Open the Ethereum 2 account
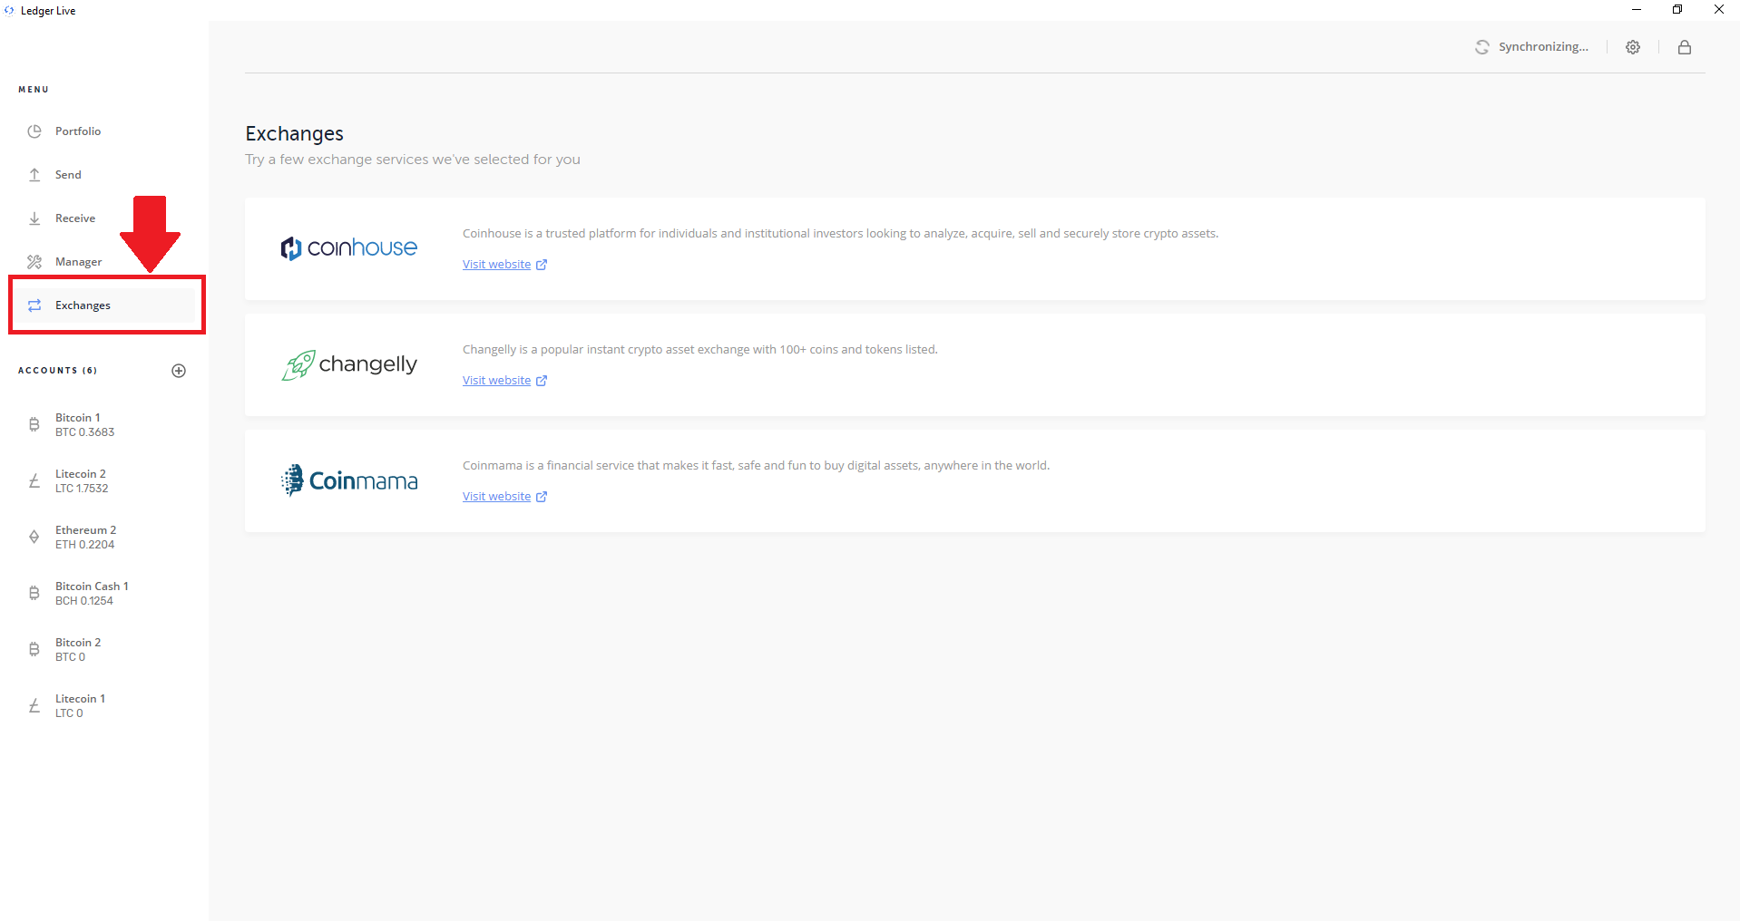Viewport: 1740px width, 921px height. [104, 538]
